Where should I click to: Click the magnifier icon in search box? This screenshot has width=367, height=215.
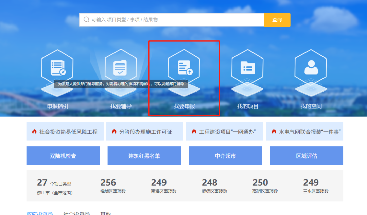86,20
